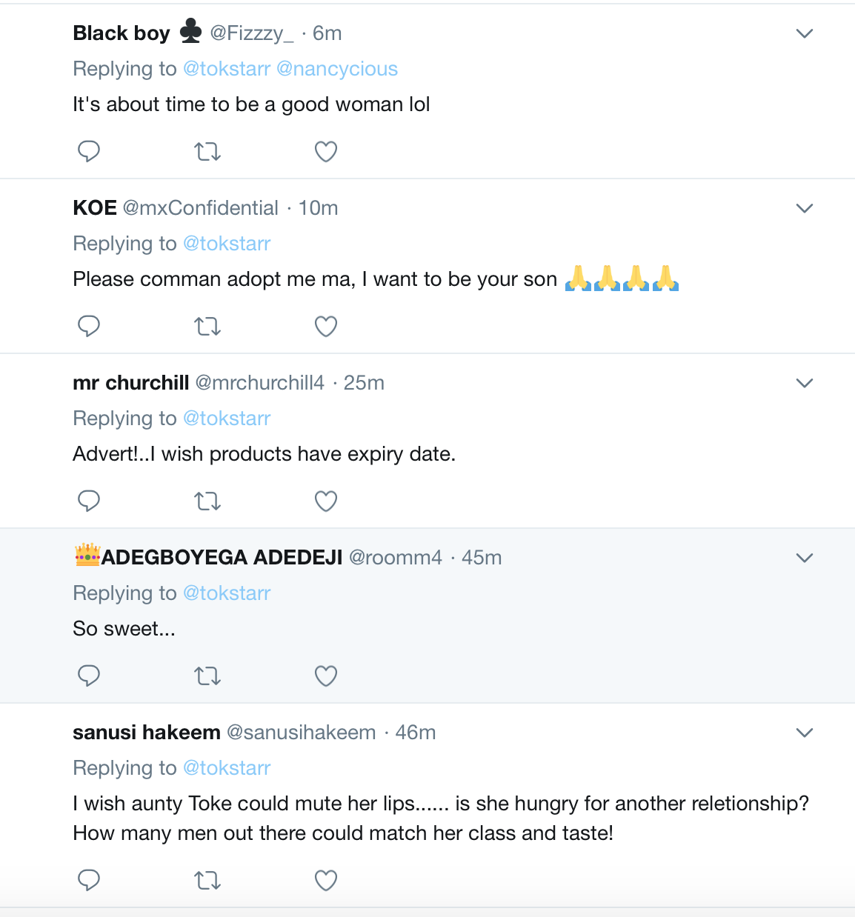
Task: Like sanusi hakeem's tweet
Action: (x=326, y=881)
